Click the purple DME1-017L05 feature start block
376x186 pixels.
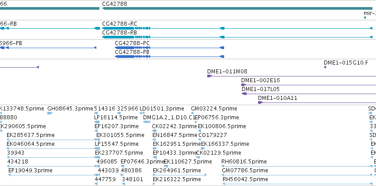[244, 94]
